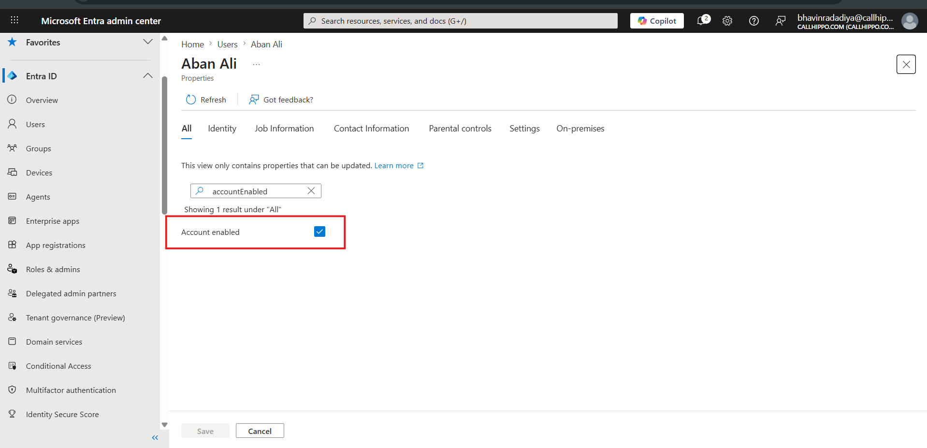The height and width of the screenshot is (448, 927).
Task: Click the sidebar scroll up arrow
Action: point(164,38)
